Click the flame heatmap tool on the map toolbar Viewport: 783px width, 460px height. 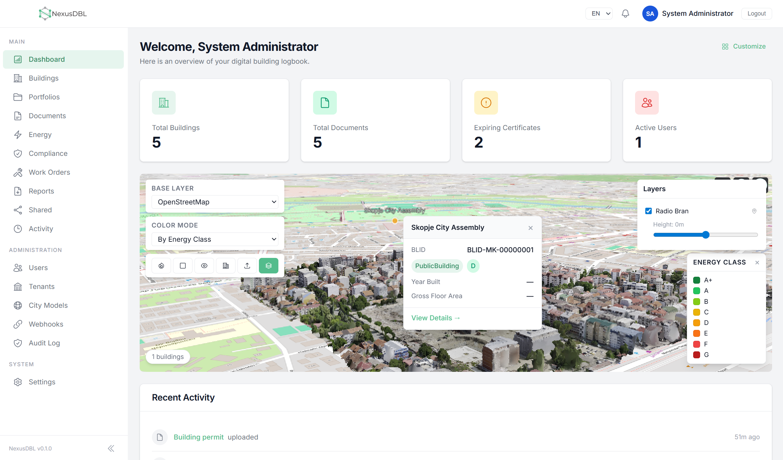tap(161, 266)
